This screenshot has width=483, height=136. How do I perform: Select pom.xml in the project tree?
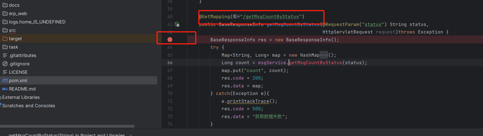(x=79, y=80)
